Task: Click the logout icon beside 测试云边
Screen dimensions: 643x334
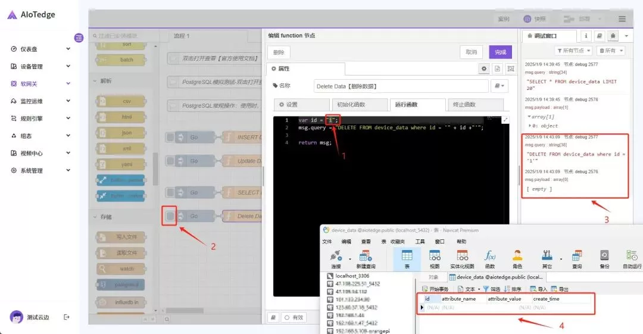Action: coord(67,317)
